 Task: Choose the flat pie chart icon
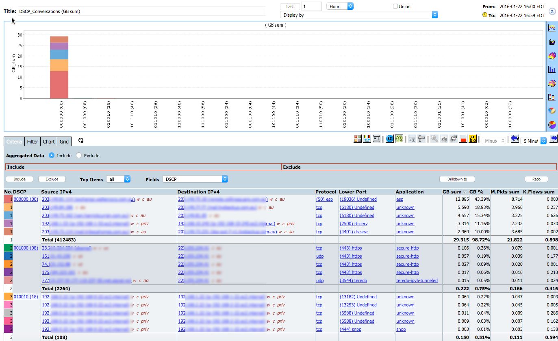(x=552, y=124)
